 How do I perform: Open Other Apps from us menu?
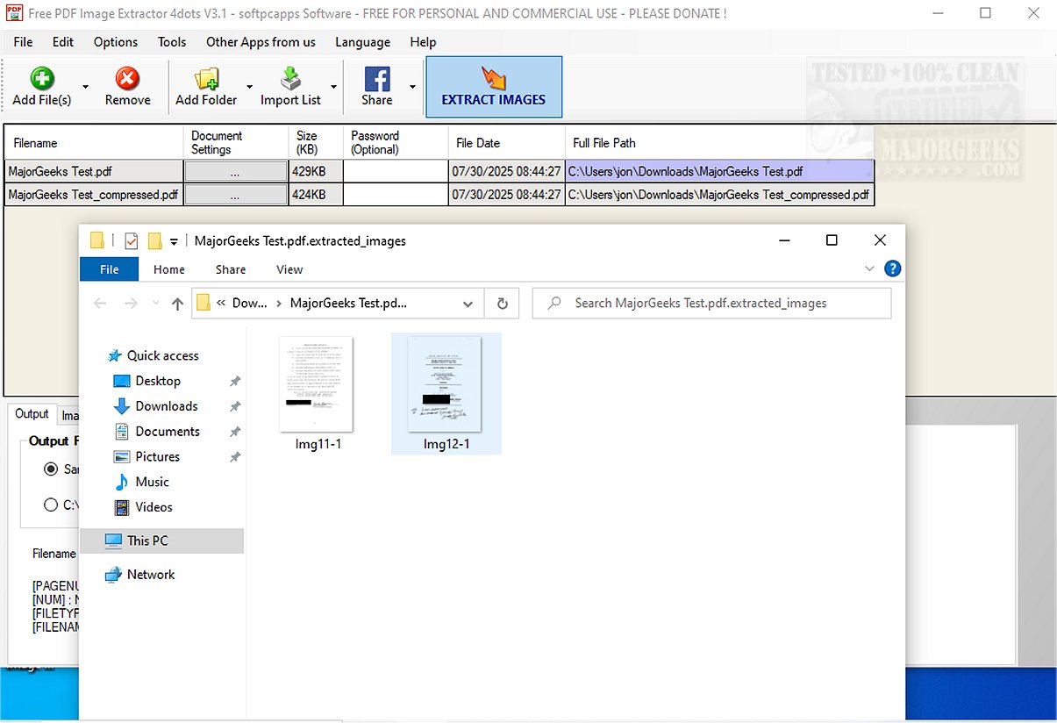(261, 42)
